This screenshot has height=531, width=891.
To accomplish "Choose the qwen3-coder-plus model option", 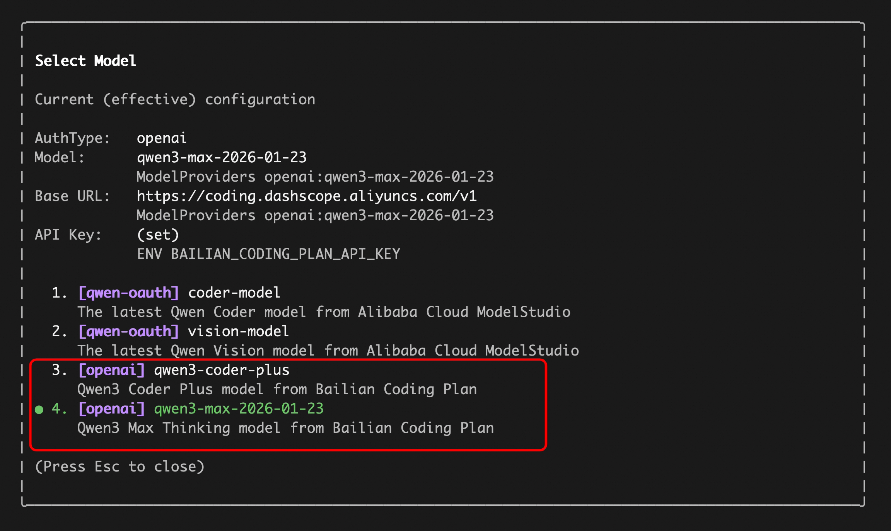I will [222, 370].
